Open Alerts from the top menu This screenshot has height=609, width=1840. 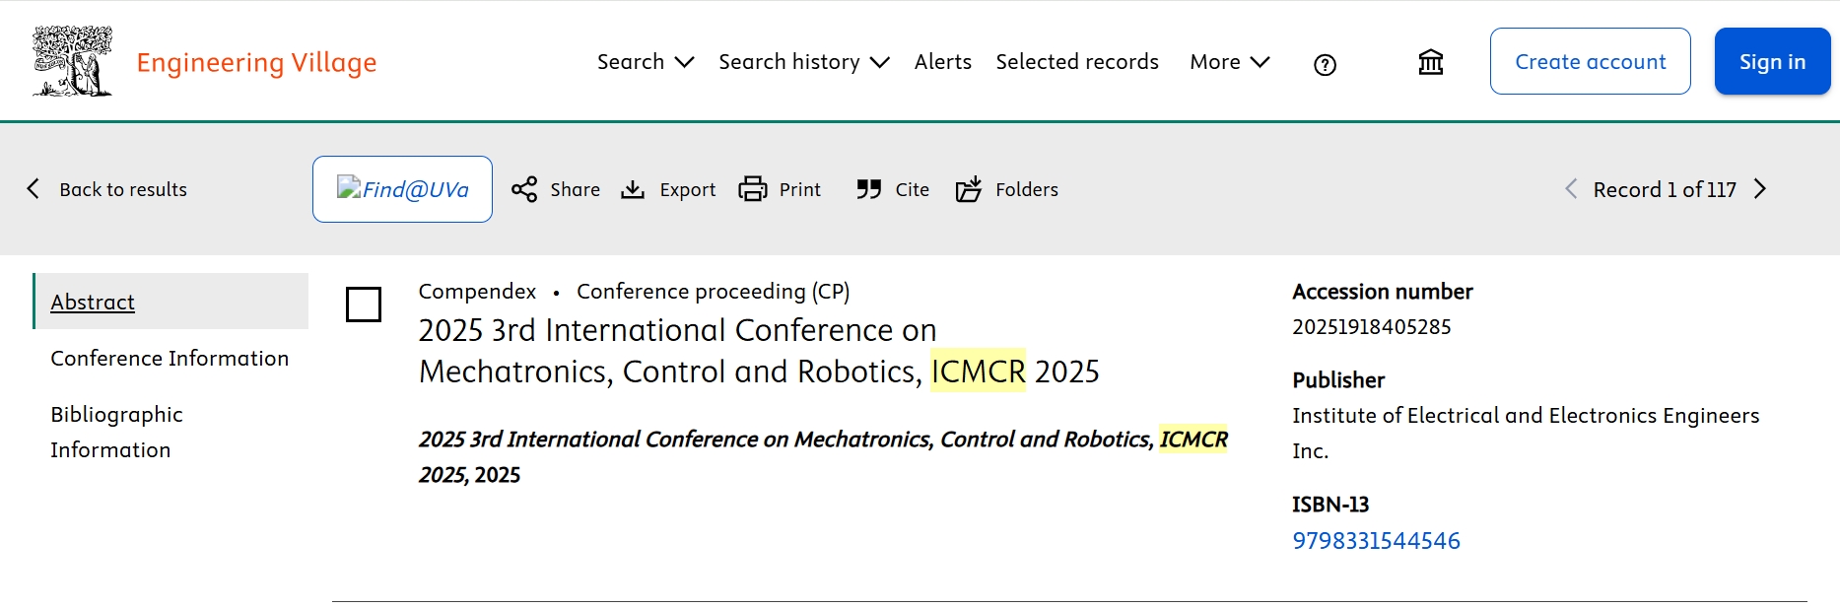point(943,62)
